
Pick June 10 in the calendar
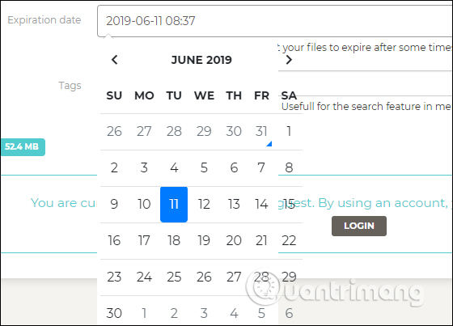coord(144,205)
